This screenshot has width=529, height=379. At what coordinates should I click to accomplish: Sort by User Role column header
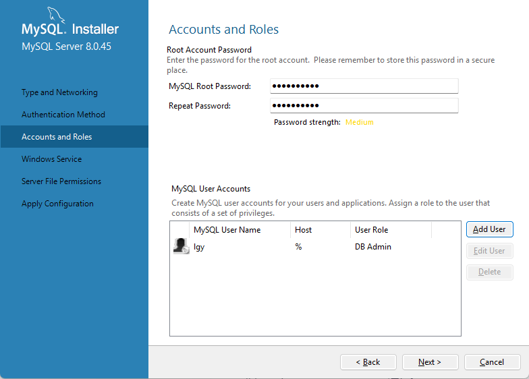[391, 229]
